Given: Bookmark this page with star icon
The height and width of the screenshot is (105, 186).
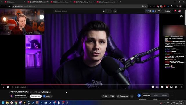Looking at the screenshot, I should (x=146, y=6).
